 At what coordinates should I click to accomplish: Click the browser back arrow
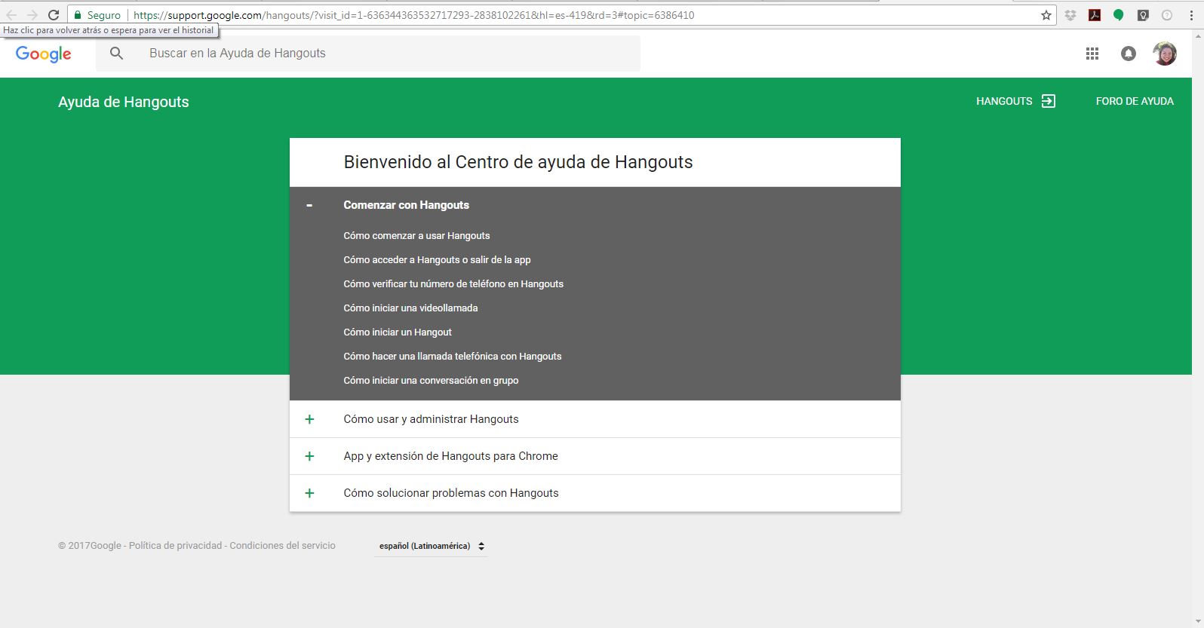tap(11, 15)
